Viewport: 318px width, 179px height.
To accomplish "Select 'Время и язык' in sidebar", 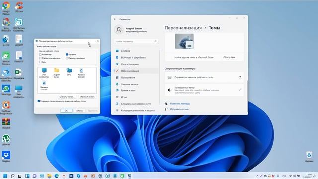I will [136, 90].
